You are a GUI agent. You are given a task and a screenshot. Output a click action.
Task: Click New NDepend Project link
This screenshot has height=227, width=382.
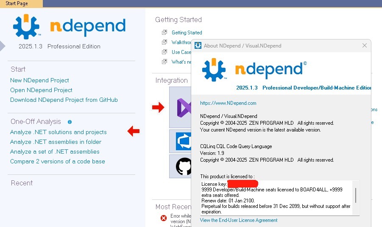(39, 80)
